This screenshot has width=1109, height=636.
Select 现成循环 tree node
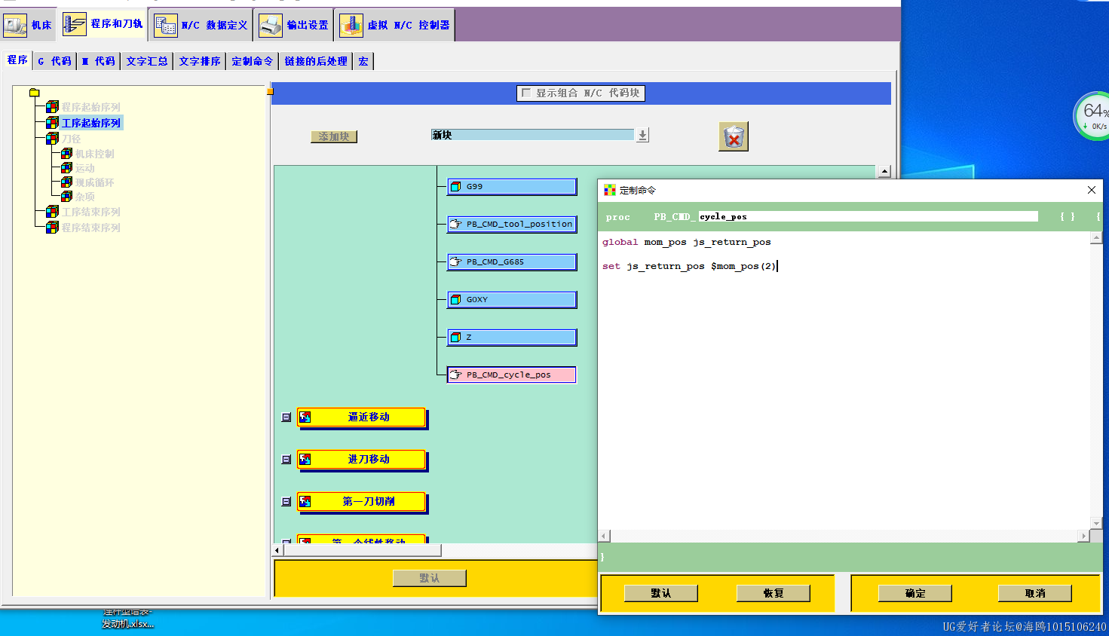coord(95,182)
